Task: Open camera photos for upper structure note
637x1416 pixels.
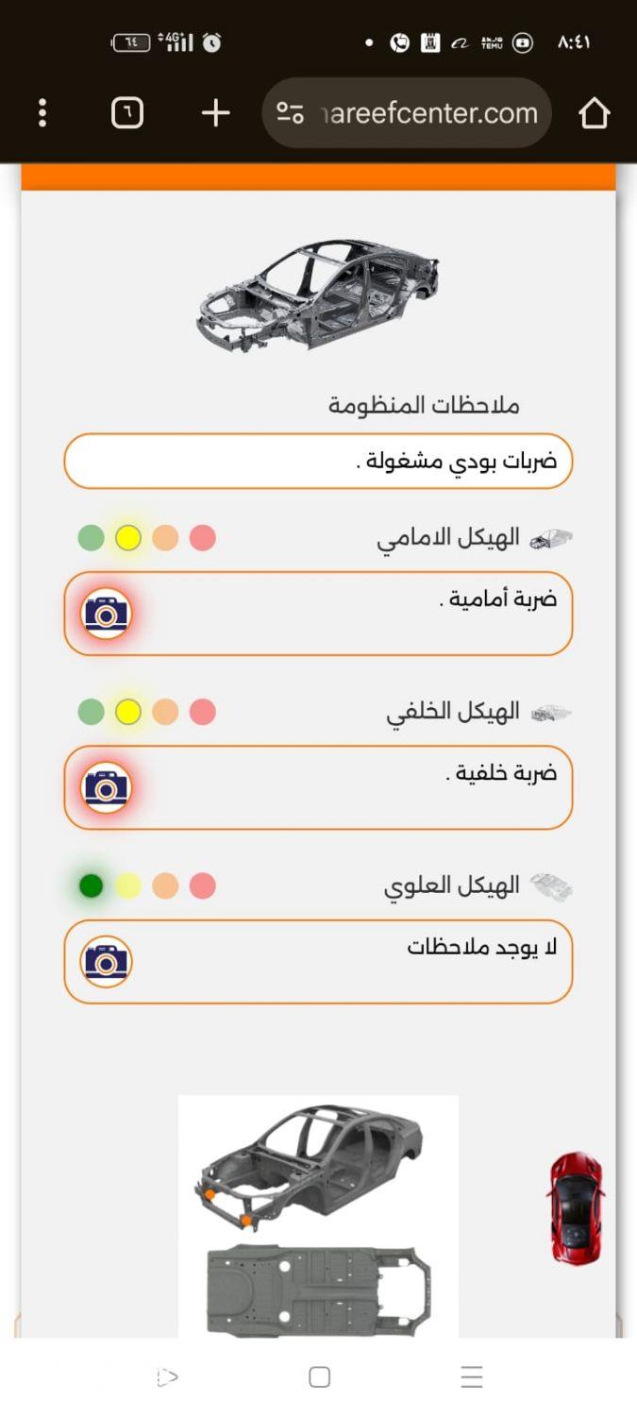Action: 106,962
